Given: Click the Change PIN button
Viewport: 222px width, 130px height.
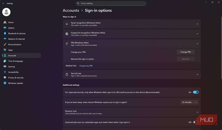Looking at the screenshot, I should tap(185, 52).
